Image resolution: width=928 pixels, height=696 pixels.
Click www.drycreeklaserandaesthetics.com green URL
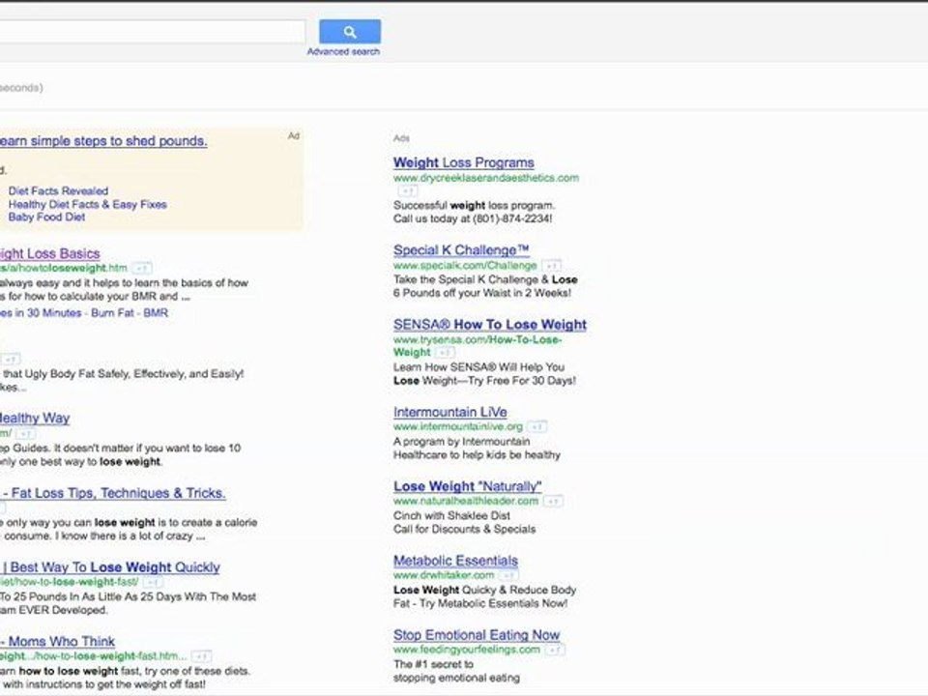pos(486,178)
